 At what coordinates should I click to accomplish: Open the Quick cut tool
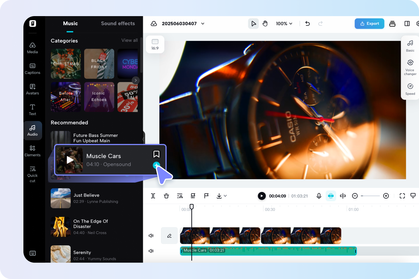click(32, 174)
